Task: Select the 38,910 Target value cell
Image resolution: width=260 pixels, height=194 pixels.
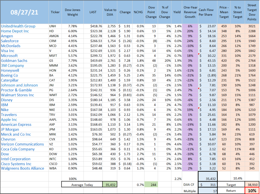Action: point(252,185)
